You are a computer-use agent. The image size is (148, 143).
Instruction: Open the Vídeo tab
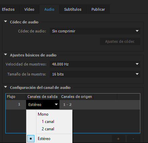tap(29, 9)
